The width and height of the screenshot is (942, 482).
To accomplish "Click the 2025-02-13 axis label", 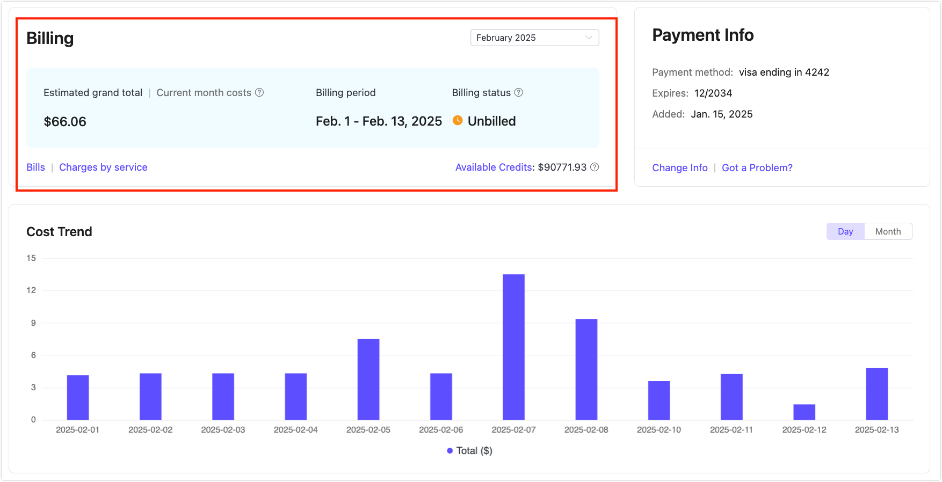I will (x=877, y=430).
